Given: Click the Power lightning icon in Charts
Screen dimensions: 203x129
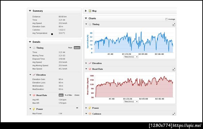Looking at the screenshot, I should [x=90, y=108].
